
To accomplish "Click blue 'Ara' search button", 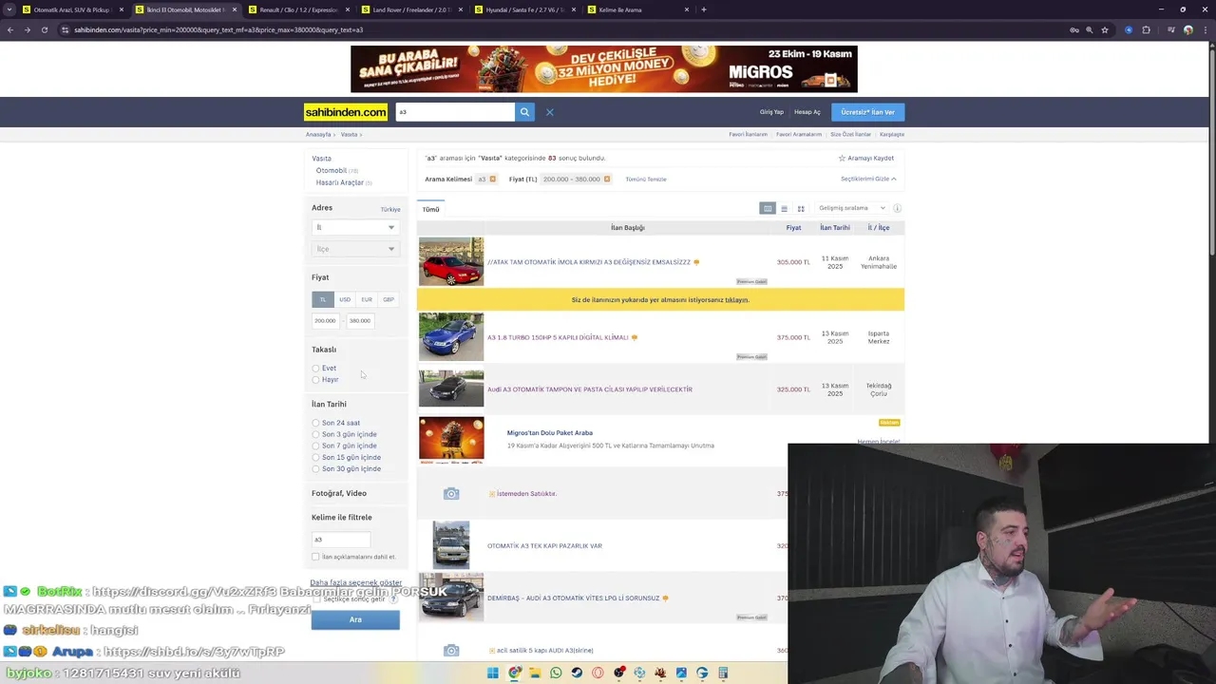I will (355, 619).
